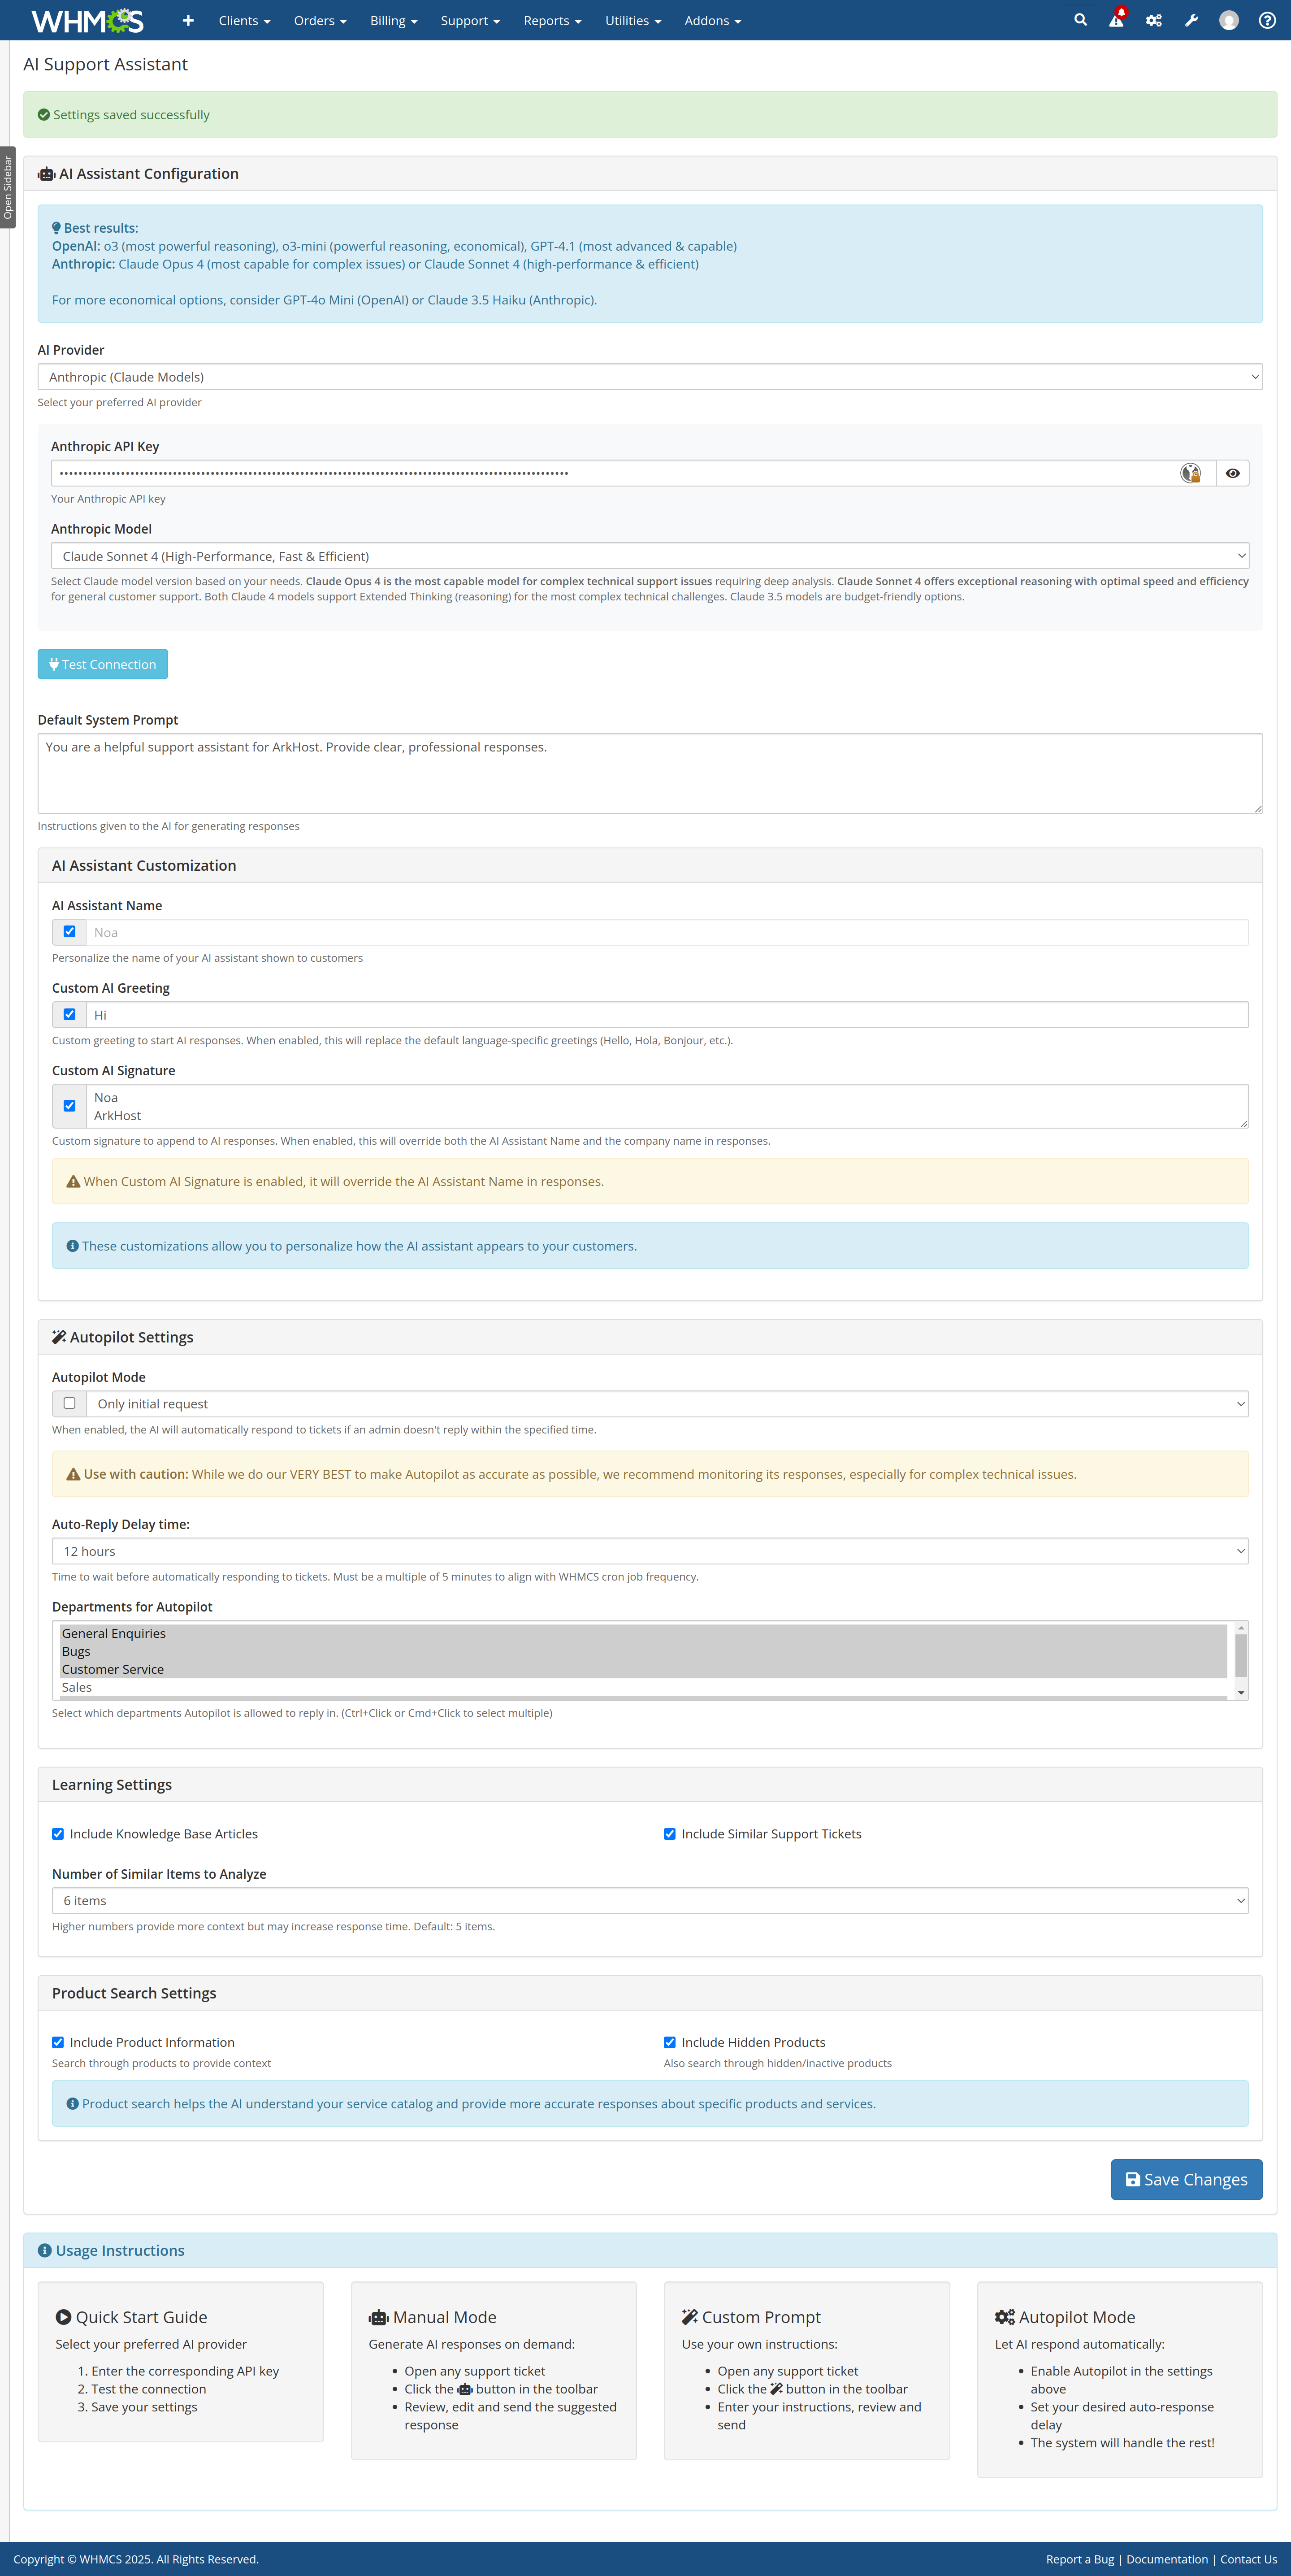Open the admin user avatar menu

tap(1229, 20)
